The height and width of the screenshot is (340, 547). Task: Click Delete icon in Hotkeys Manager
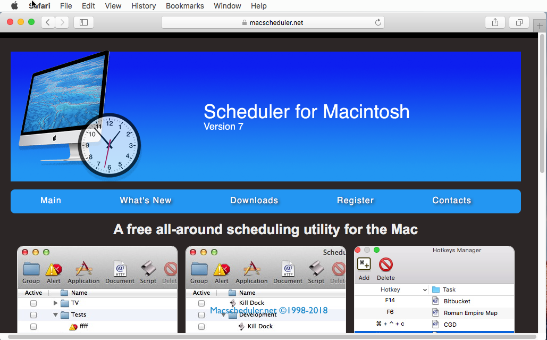[x=386, y=269]
